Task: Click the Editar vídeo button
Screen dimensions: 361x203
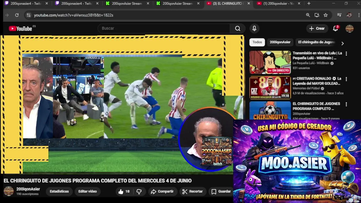Action: [x=87, y=191]
